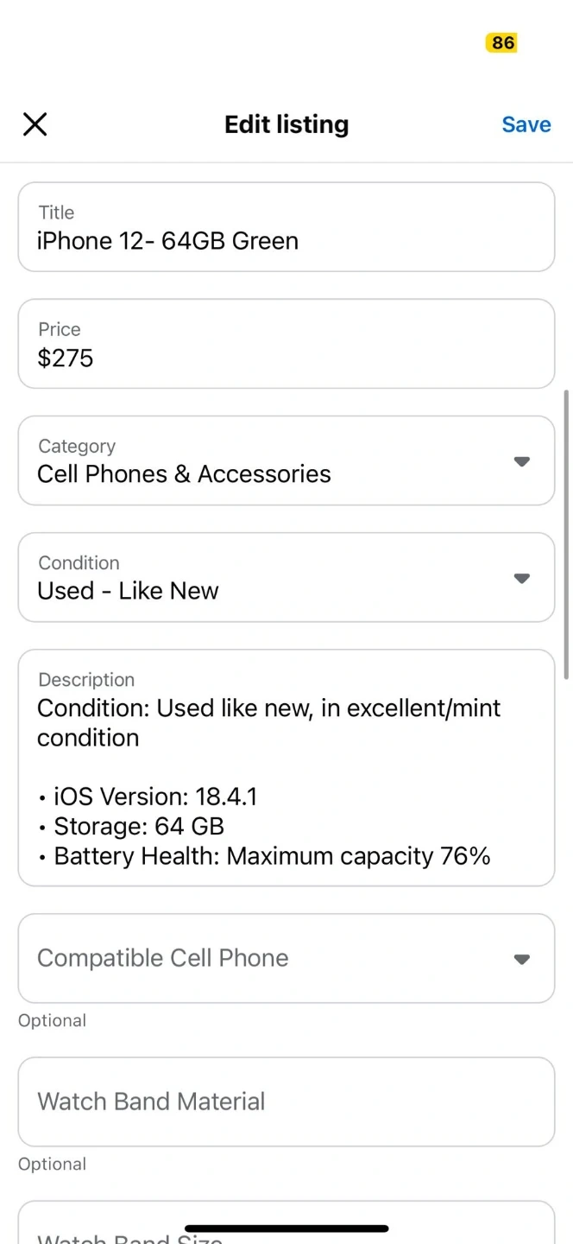Tap the Used - Like New condition value
Screen dimensions: 573x1244
point(128,591)
